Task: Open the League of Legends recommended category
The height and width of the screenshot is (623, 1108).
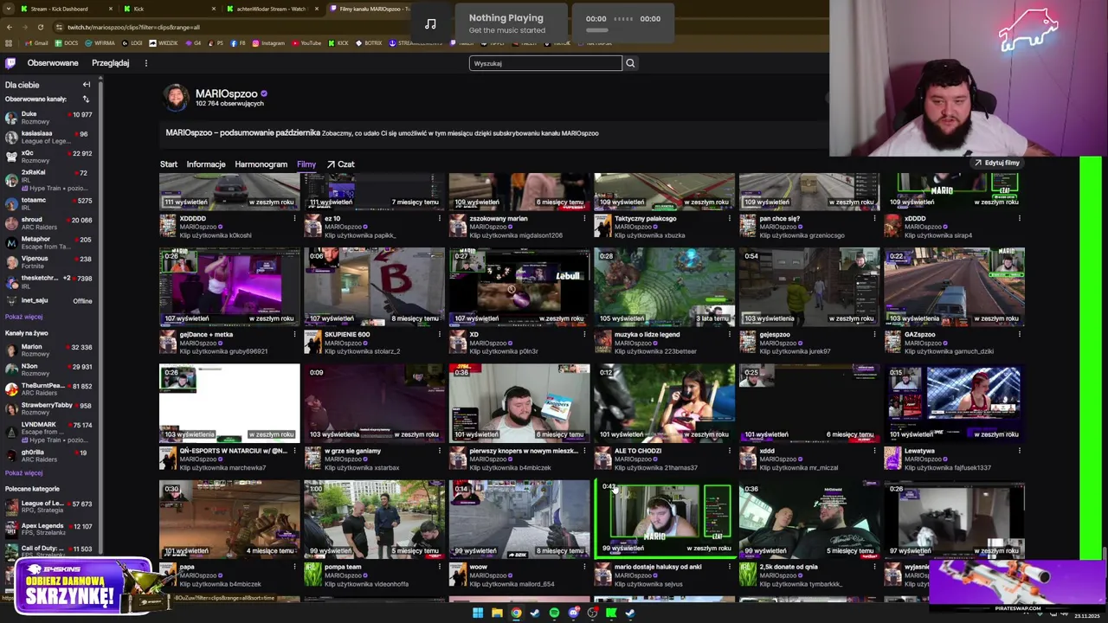Action: pos(51,506)
